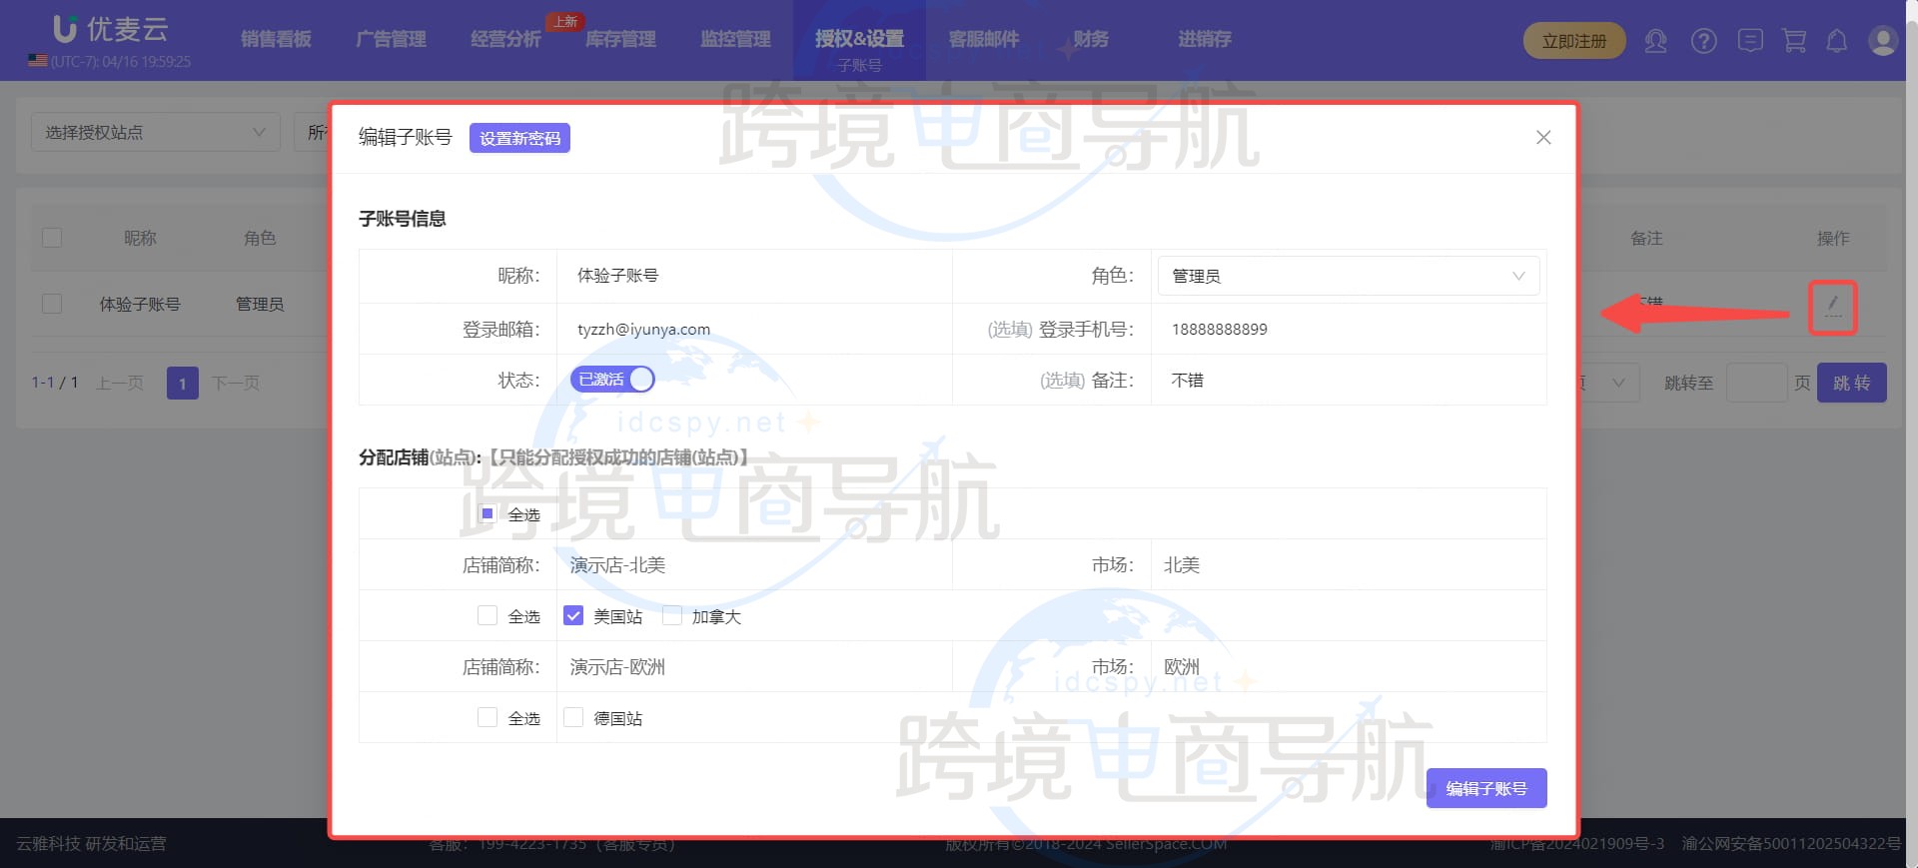Check the 加拿大 site checkbox
1918x868 pixels.
(x=673, y=616)
